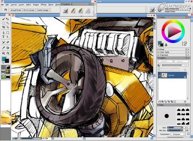Screen dimensions: 193x141
Task: Open the Layers menu
Action: (21, 5)
